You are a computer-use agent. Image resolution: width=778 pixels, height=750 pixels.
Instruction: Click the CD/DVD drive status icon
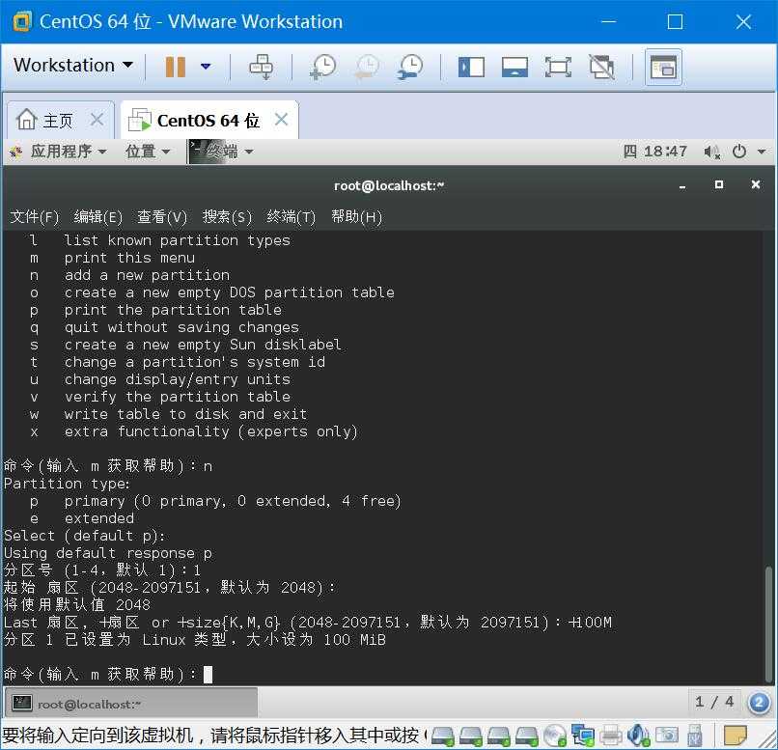point(555,736)
